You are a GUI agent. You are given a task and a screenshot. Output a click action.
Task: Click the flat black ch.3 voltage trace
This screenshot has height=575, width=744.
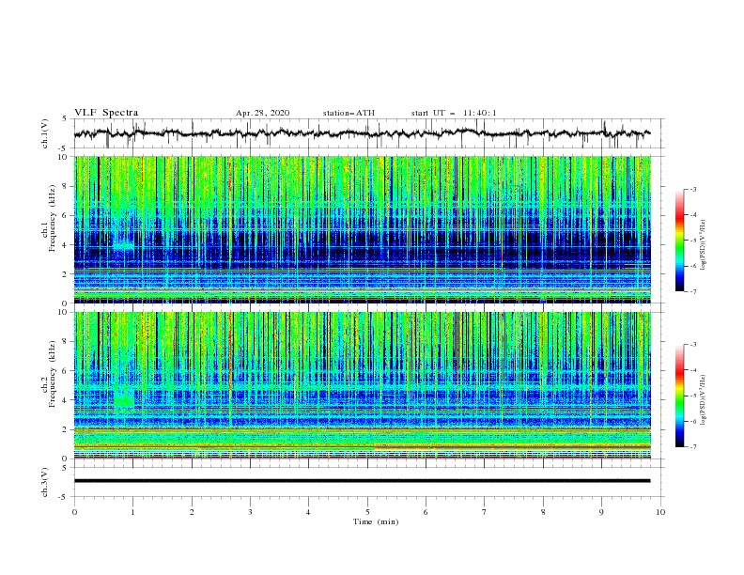tap(362, 481)
